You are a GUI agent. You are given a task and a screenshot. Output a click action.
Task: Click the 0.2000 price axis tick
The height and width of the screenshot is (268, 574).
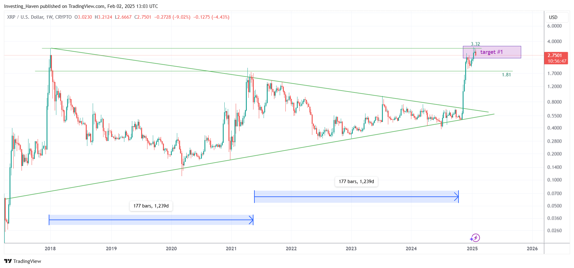[x=554, y=154]
